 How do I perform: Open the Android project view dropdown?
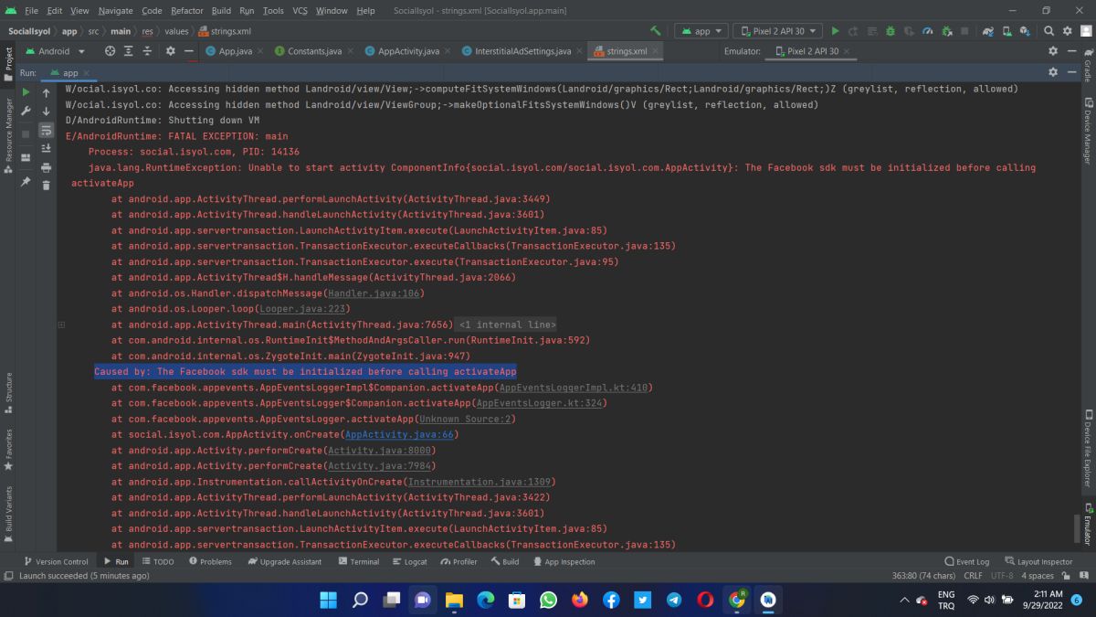click(x=56, y=51)
